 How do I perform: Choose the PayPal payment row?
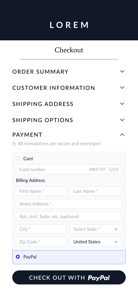(69, 257)
